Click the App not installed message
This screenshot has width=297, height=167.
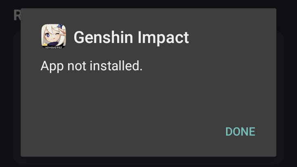pyautogui.click(x=92, y=66)
